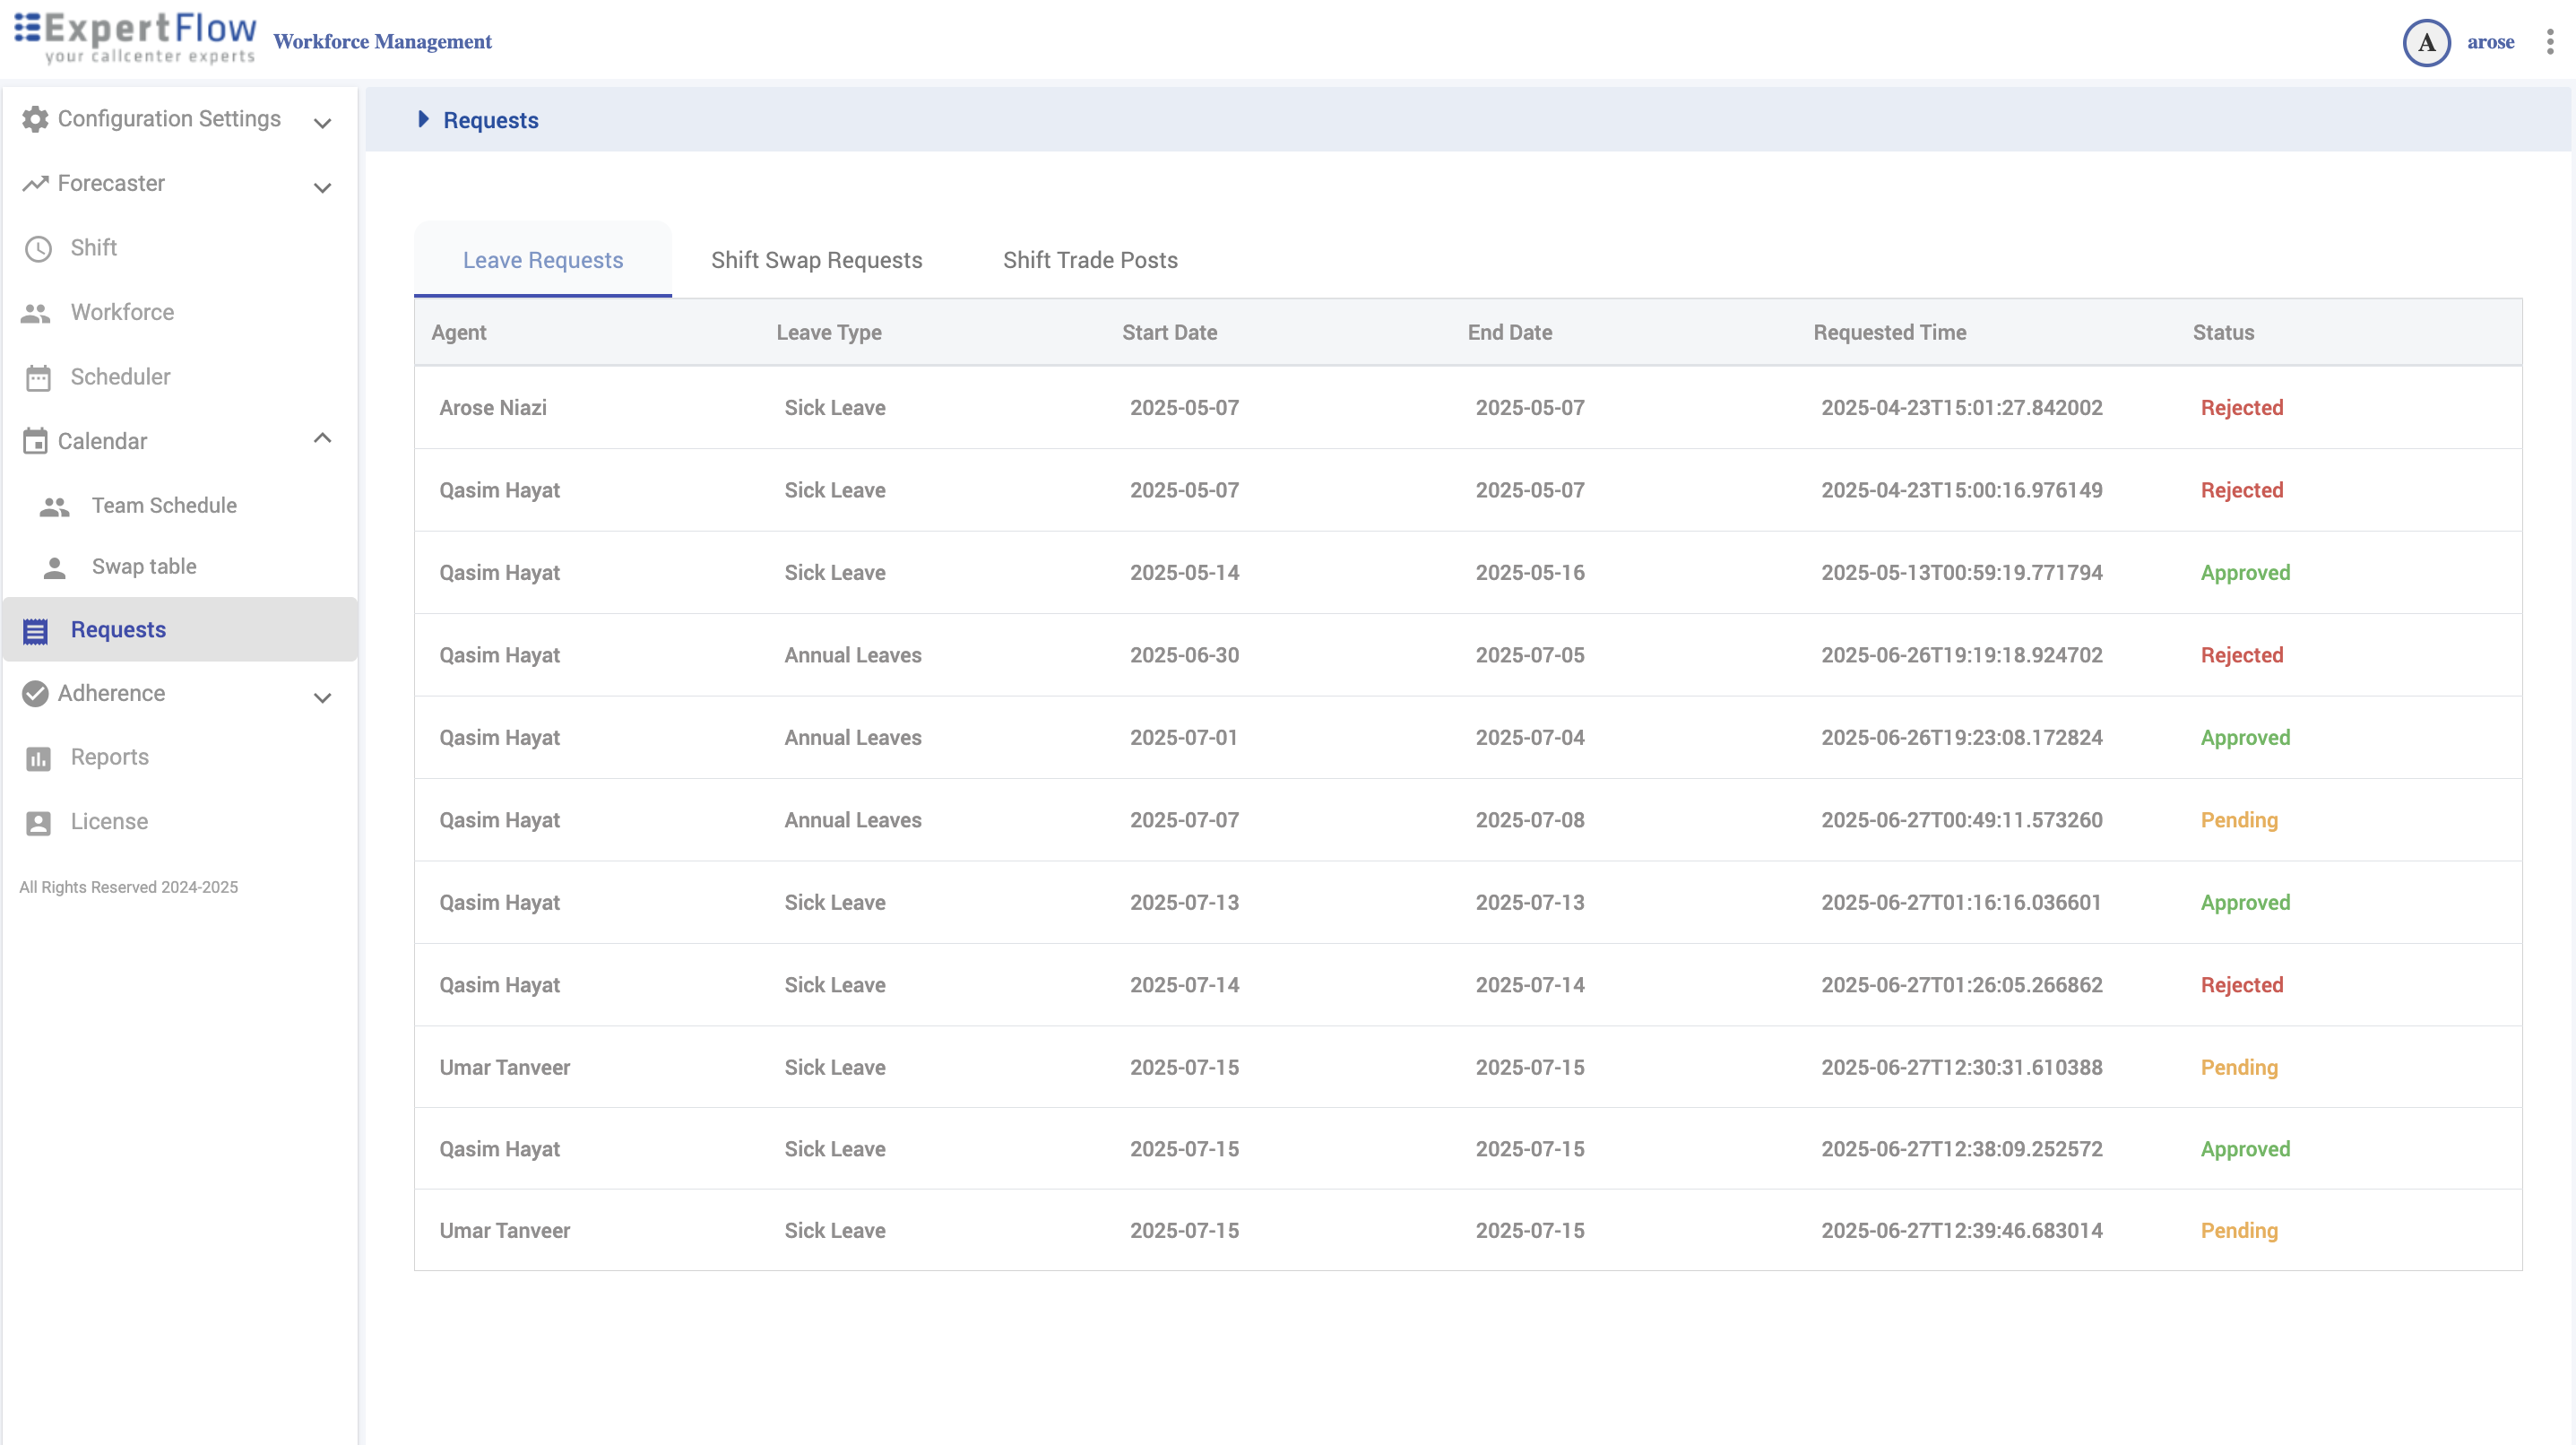Click the ExpertFlow logo

135,38
